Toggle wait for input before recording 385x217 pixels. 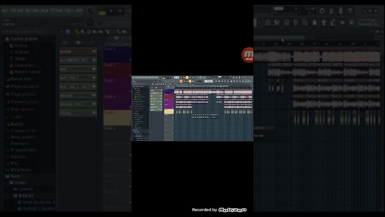click(184, 77)
